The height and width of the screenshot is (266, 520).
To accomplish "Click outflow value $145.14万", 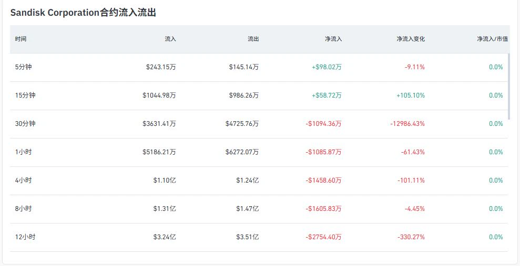I will tap(244, 67).
